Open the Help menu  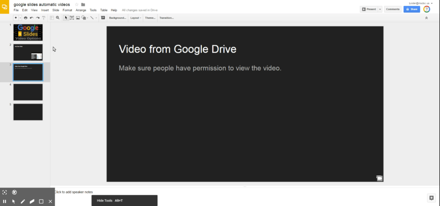(114, 10)
